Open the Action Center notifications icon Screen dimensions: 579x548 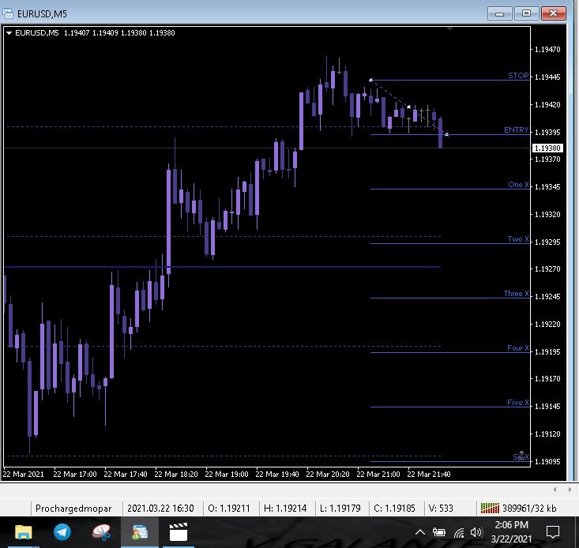(553, 532)
